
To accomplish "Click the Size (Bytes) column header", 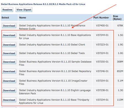I will coord(118,18).
